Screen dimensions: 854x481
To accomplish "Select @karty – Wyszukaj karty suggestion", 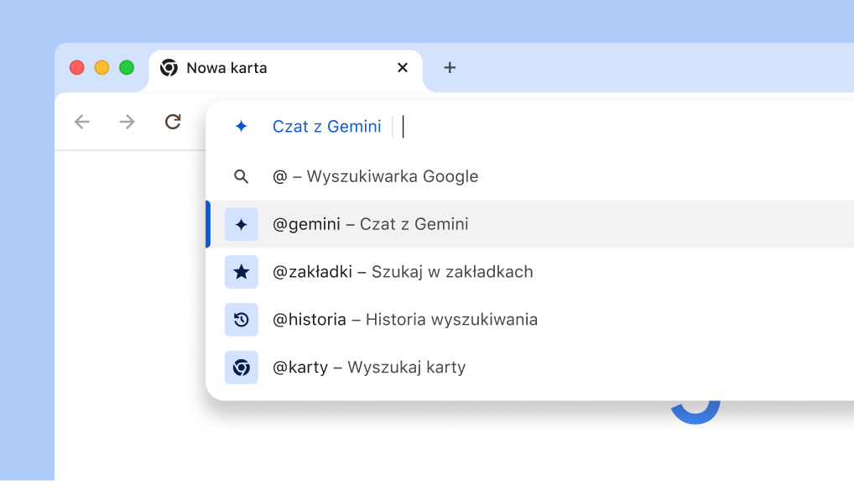I will tap(530, 367).
